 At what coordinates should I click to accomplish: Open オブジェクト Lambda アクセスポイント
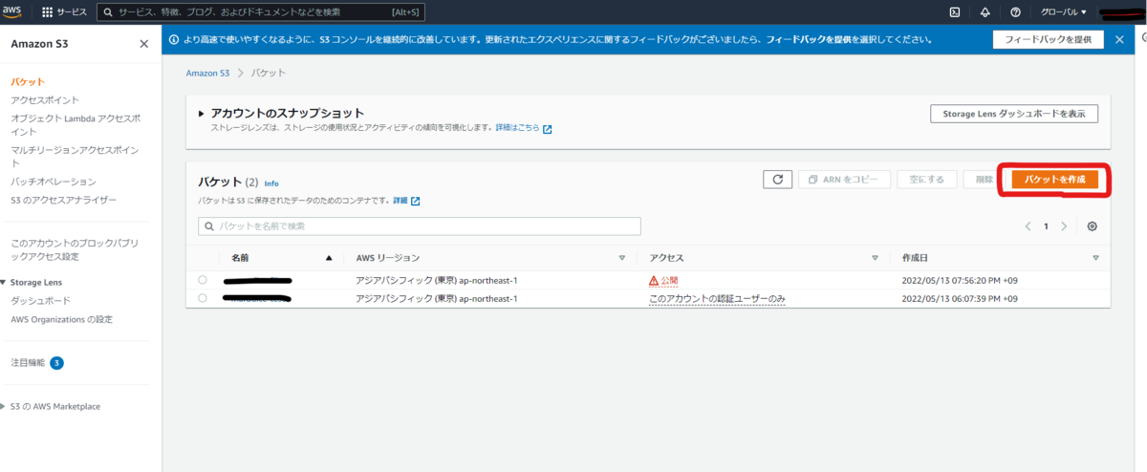point(76,125)
